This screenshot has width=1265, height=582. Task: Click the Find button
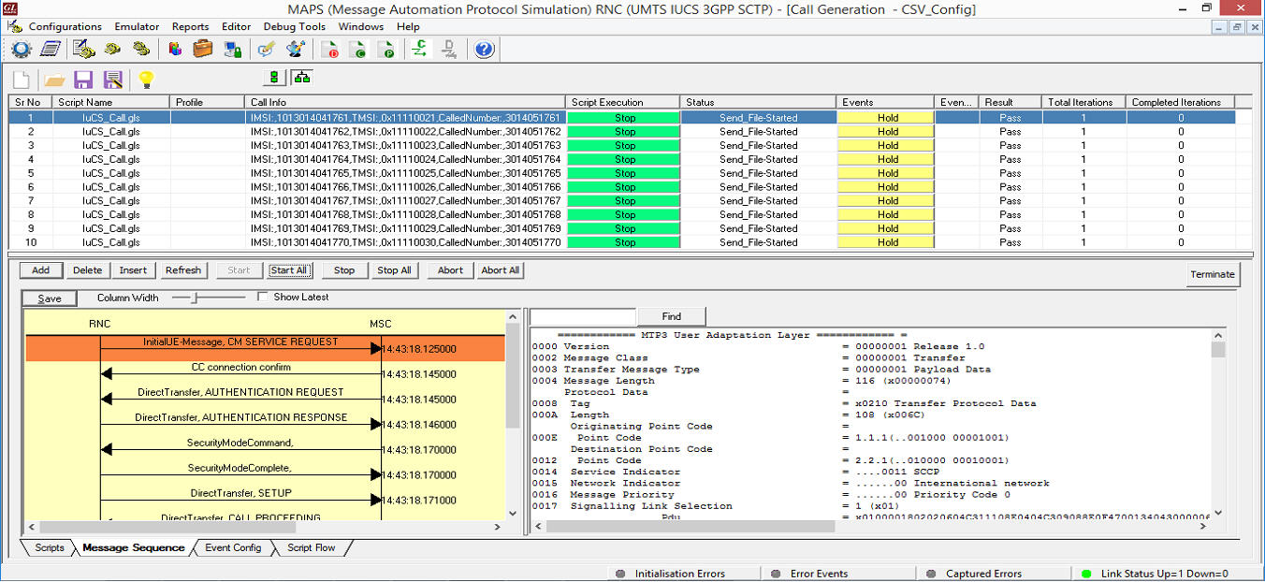(x=672, y=317)
